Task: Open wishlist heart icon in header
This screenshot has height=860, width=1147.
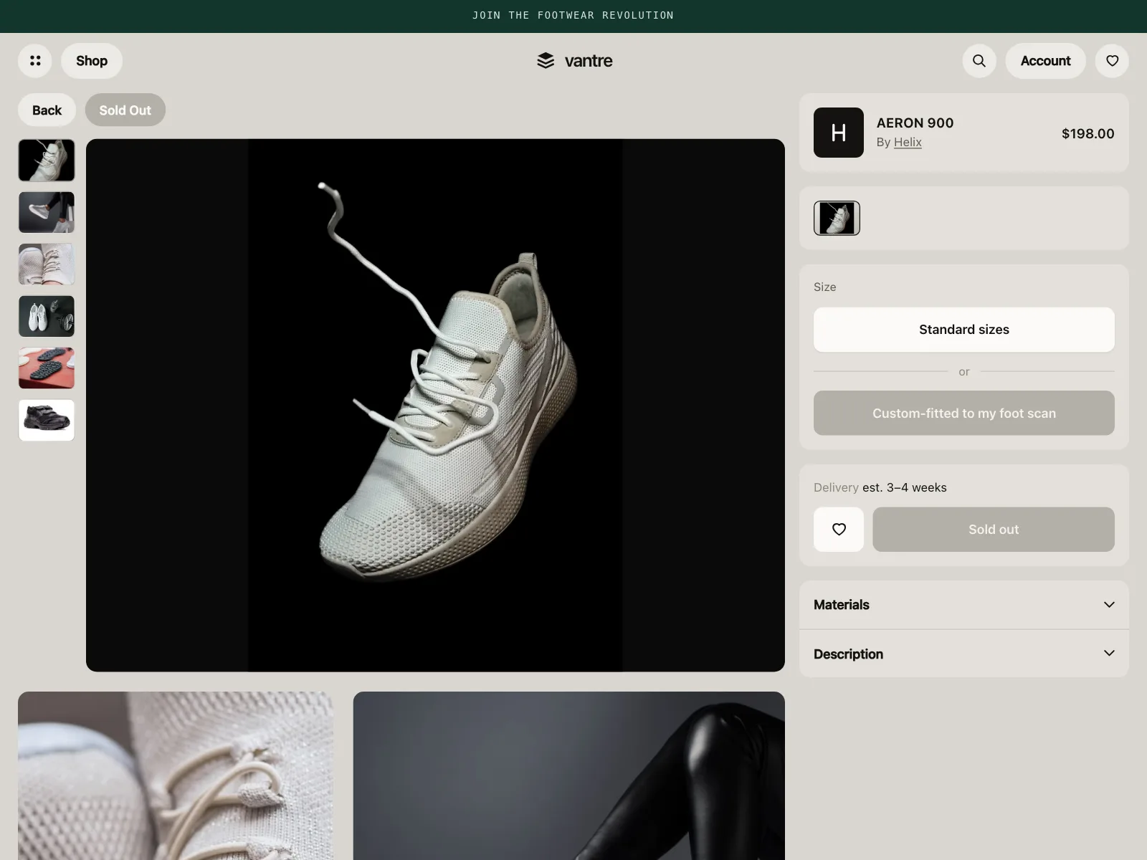Action: pos(1112,61)
